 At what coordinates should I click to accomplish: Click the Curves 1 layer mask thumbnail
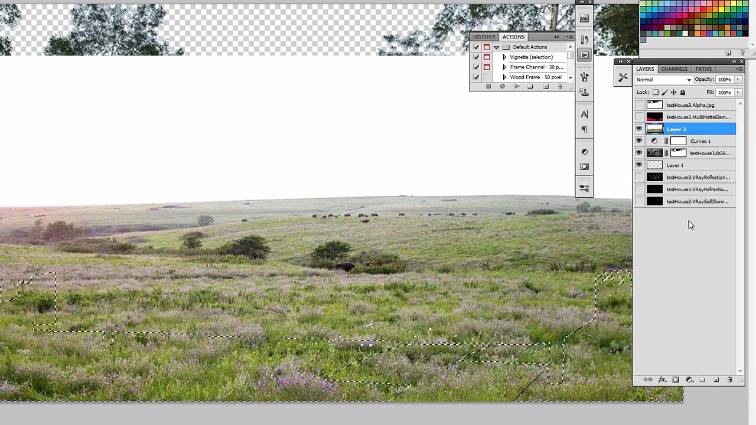[x=678, y=141]
